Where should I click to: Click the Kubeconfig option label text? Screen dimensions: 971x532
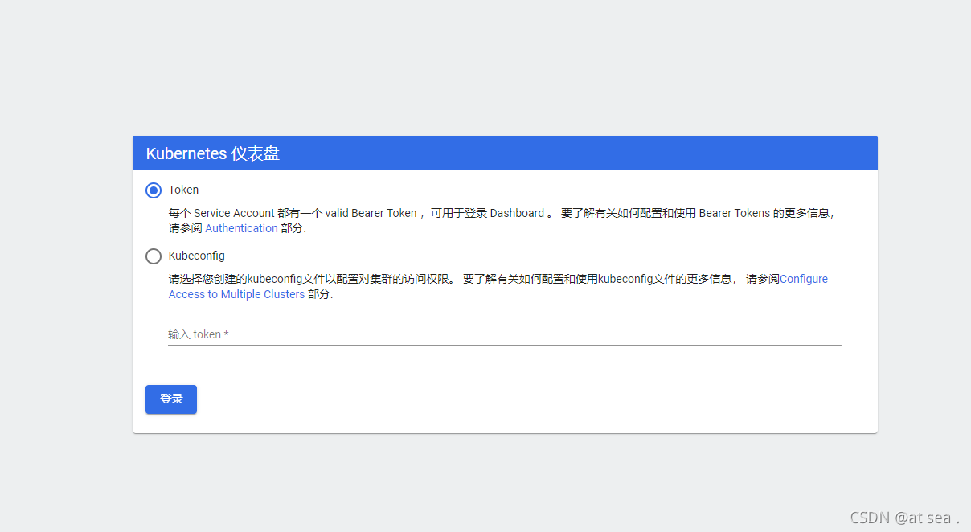[197, 256]
